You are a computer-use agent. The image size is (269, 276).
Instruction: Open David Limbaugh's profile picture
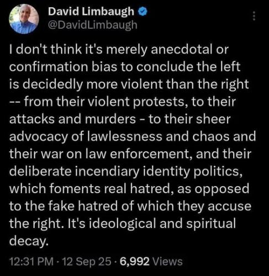[24, 19]
